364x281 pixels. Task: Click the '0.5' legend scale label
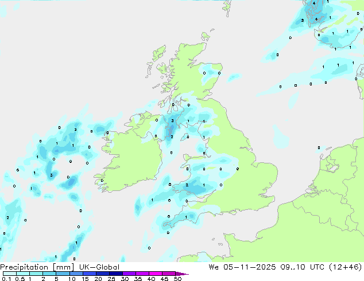click(20, 279)
